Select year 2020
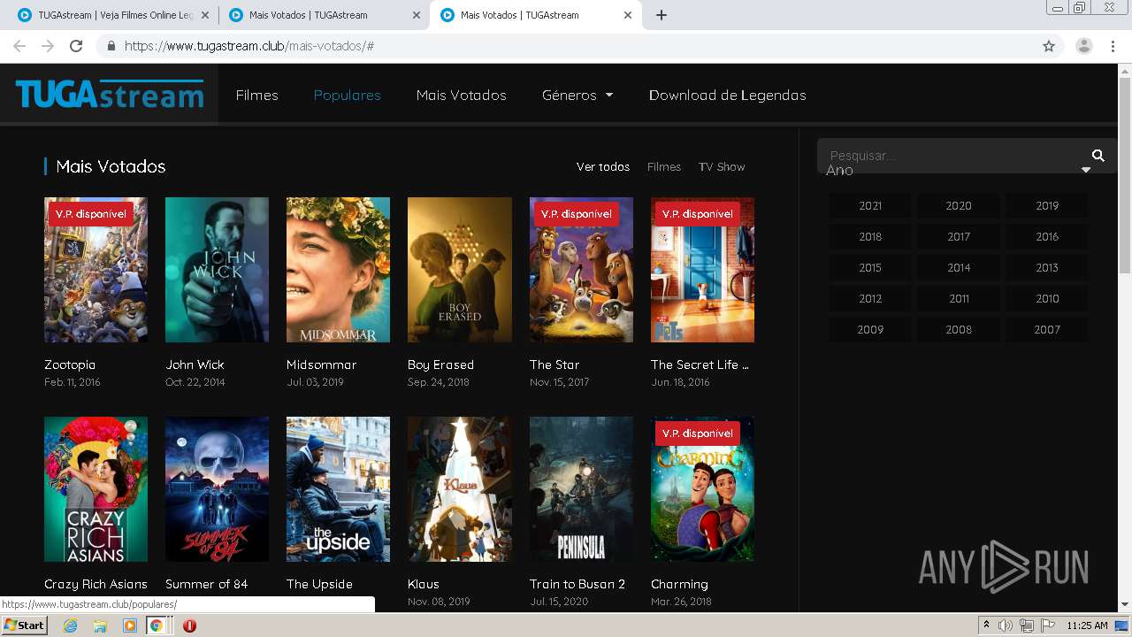This screenshot has width=1132, height=637. [959, 205]
